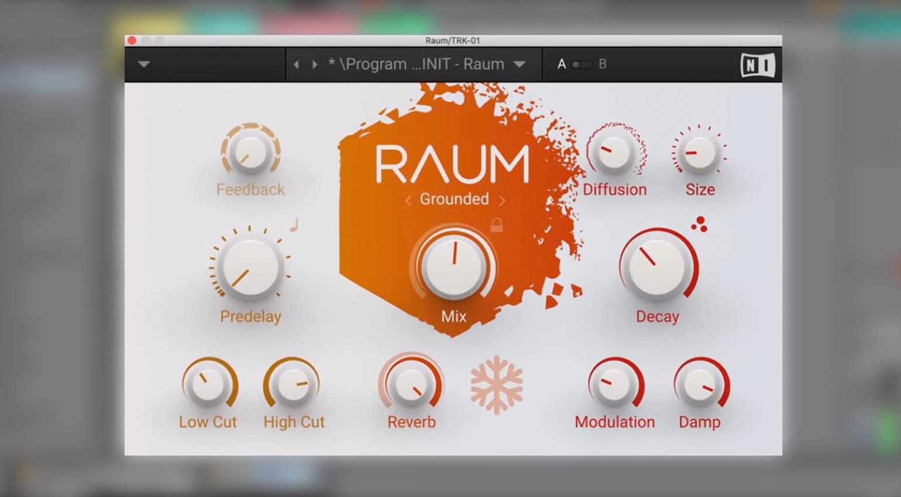The width and height of the screenshot is (901, 497).
Task: Click the Decay label
Action: (x=658, y=316)
